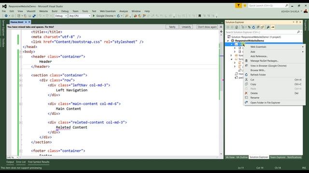This screenshot has height=173, width=309.
Task: Click the NuGet icon beside Manage NuGet Packages
Action: coord(246,61)
